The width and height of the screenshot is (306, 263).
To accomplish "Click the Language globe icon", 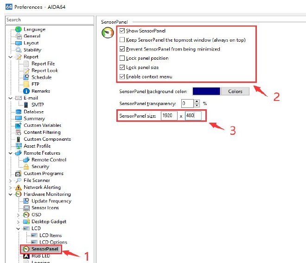I will click(x=19, y=29).
